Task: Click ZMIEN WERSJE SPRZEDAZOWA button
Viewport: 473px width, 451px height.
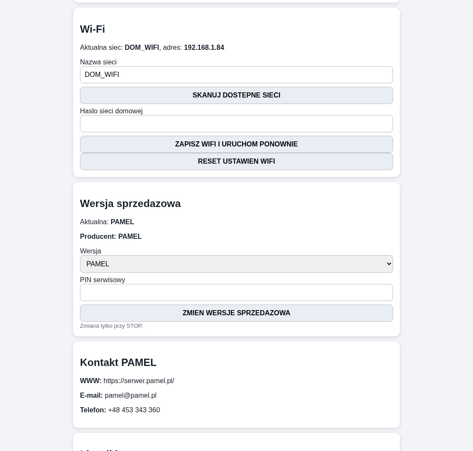Action: [236, 313]
